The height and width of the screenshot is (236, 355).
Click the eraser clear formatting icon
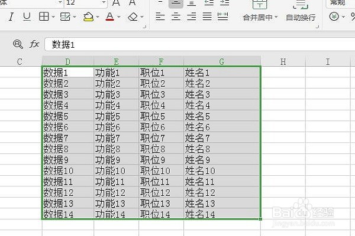[x=133, y=17]
